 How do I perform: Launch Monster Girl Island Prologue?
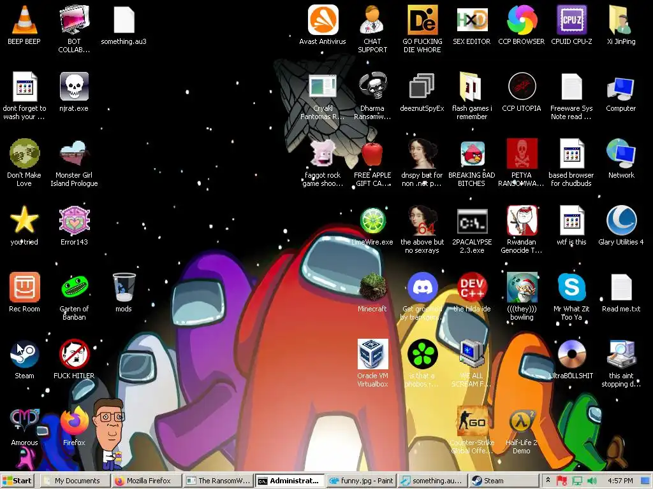click(74, 153)
